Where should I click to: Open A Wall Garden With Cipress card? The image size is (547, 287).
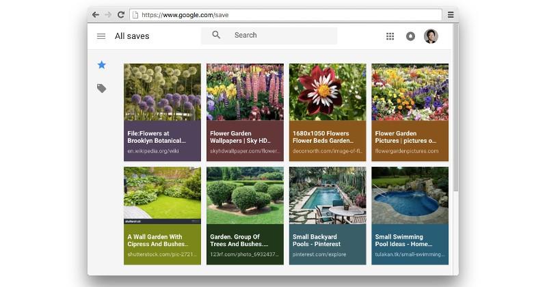(162, 215)
